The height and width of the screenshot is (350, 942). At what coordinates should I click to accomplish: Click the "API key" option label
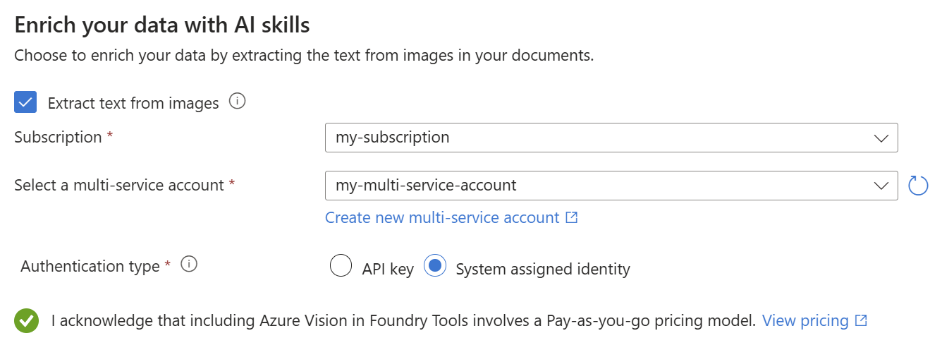coord(388,269)
